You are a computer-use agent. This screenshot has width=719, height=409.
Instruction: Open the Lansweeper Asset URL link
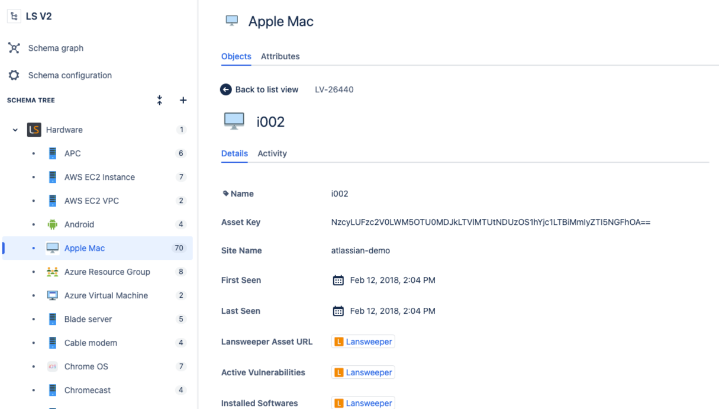tap(363, 342)
